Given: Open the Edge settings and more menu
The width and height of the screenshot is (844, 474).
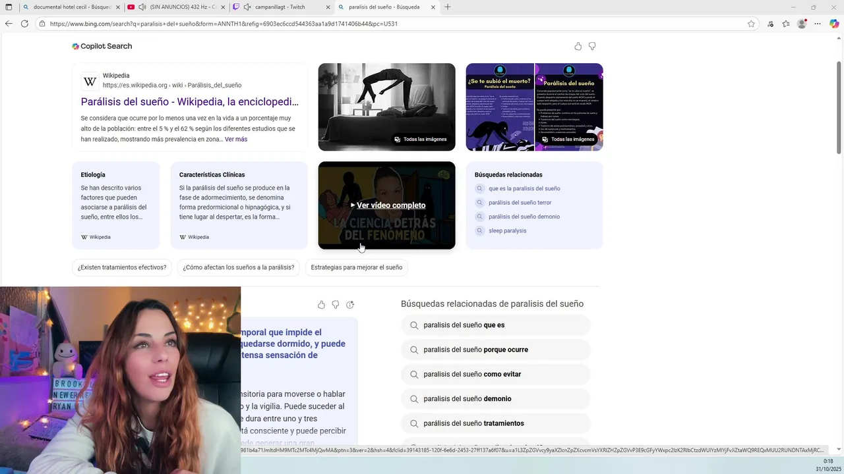Looking at the screenshot, I should pos(818,24).
